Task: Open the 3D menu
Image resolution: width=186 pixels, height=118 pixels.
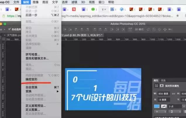Action: pyautogui.click(x=83, y=2)
